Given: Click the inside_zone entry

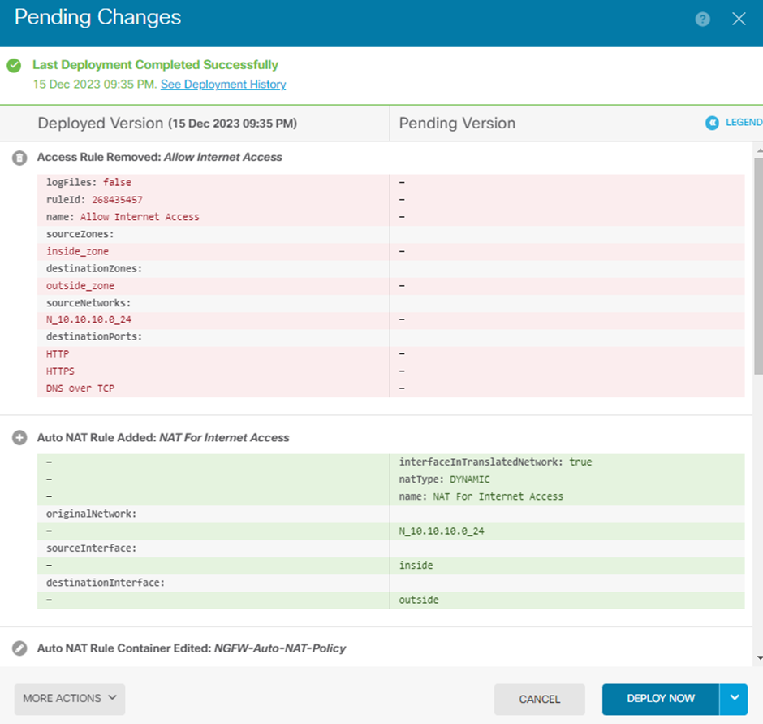Looking at the screenshot, I should (x=77, y=251).
